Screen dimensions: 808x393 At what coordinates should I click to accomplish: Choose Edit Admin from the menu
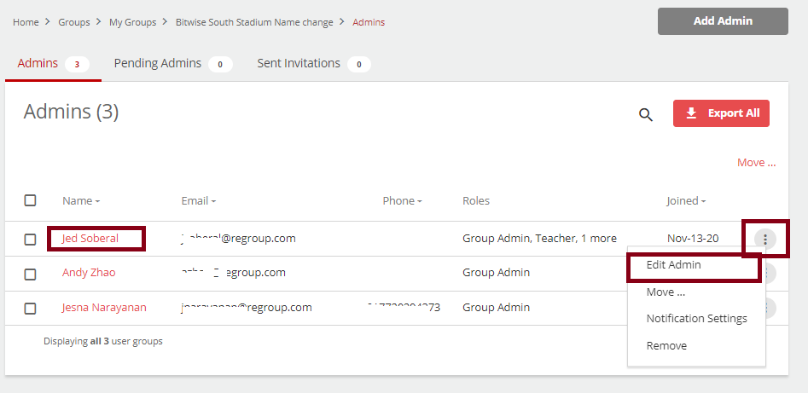coord(673,265)
